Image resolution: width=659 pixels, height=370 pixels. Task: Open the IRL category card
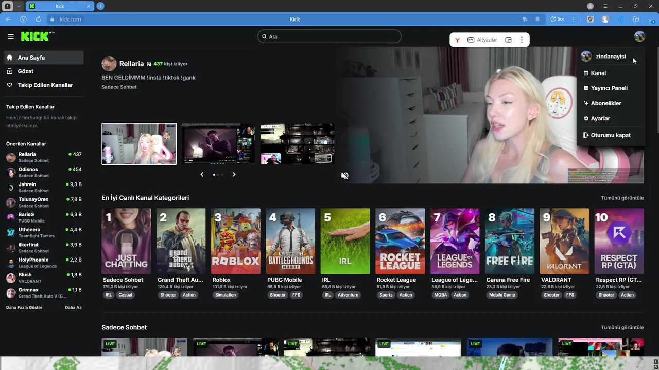click(x=345, y=241)
